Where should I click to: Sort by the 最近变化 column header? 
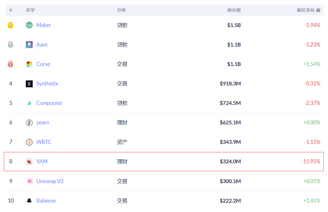[306, 10]
